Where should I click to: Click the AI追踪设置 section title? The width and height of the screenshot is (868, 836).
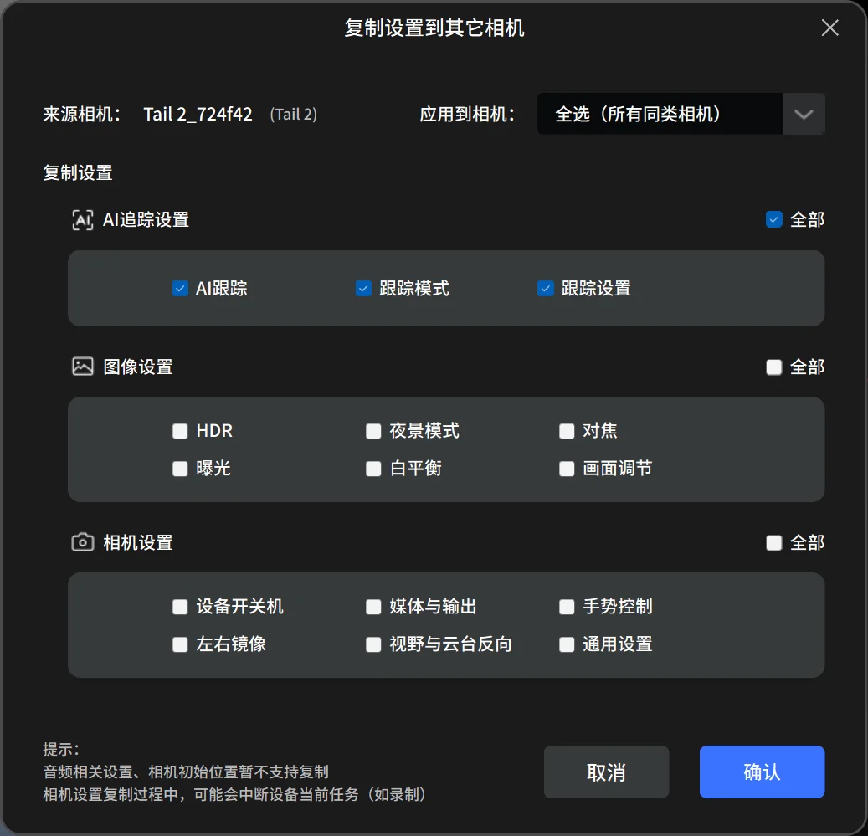click(146, 219)
